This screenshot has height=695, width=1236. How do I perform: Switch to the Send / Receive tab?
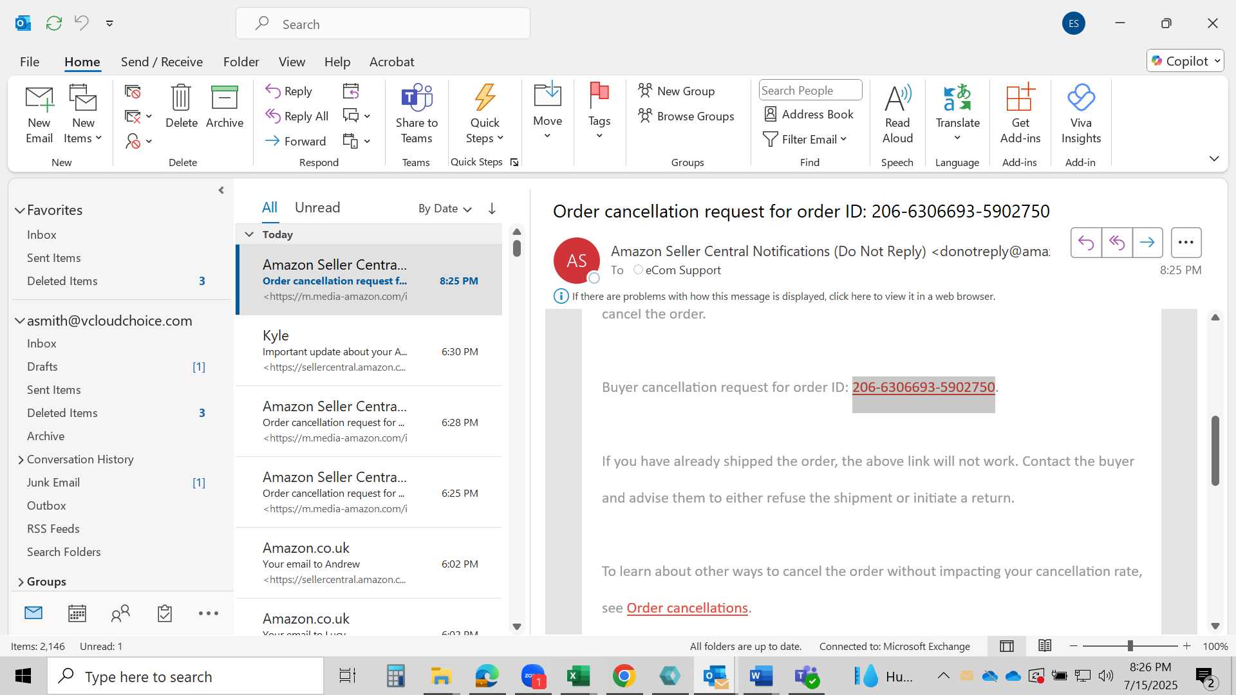click(x=162, y=62)
